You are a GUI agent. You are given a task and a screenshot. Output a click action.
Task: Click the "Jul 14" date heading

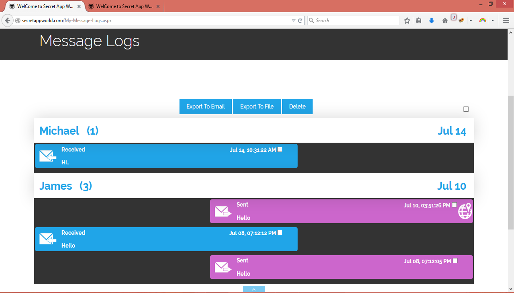[452, 131]
